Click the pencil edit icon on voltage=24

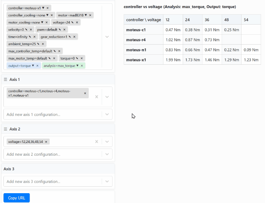(x=72, y=22)
